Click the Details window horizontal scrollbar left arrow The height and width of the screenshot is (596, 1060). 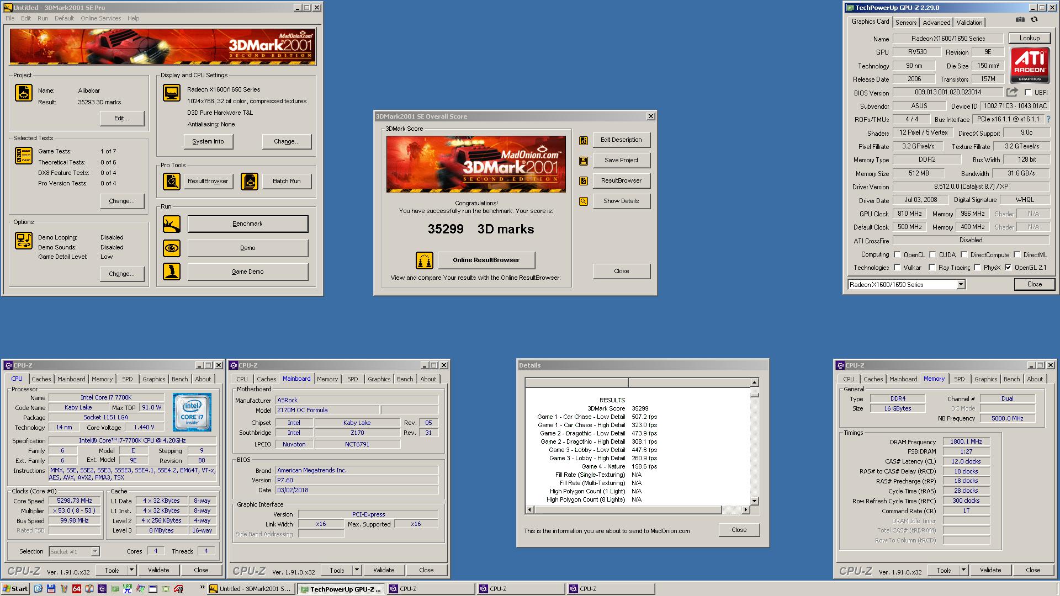(x=530, y=509)
